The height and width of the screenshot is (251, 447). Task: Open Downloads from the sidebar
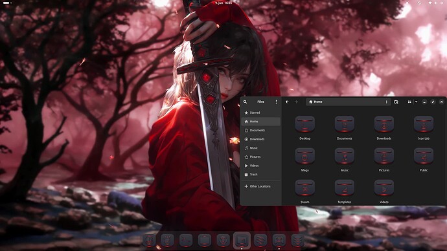coord(261,139)
